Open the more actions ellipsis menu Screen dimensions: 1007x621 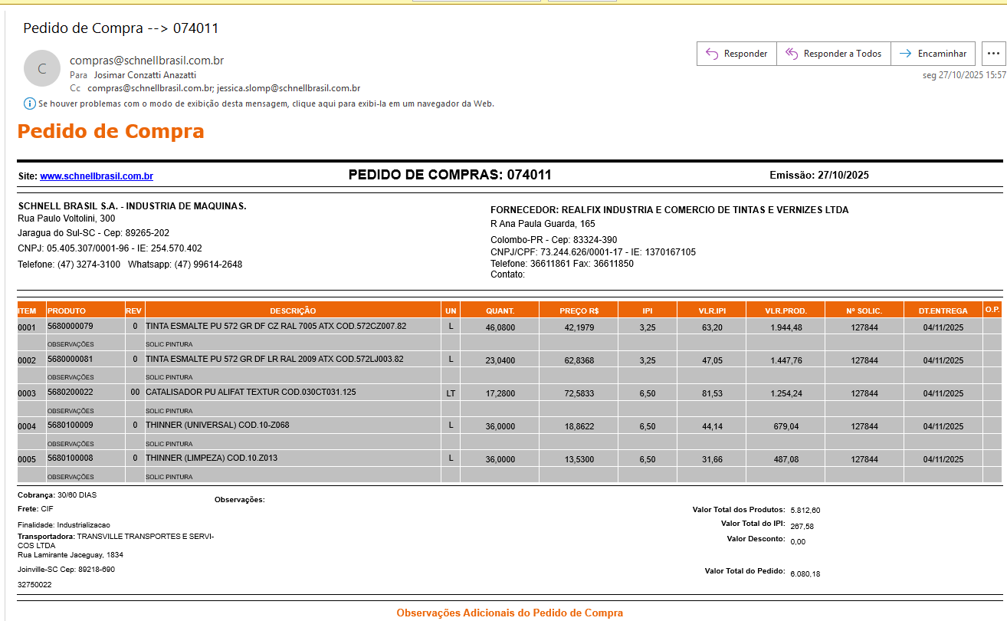click(x=993, y=54)
